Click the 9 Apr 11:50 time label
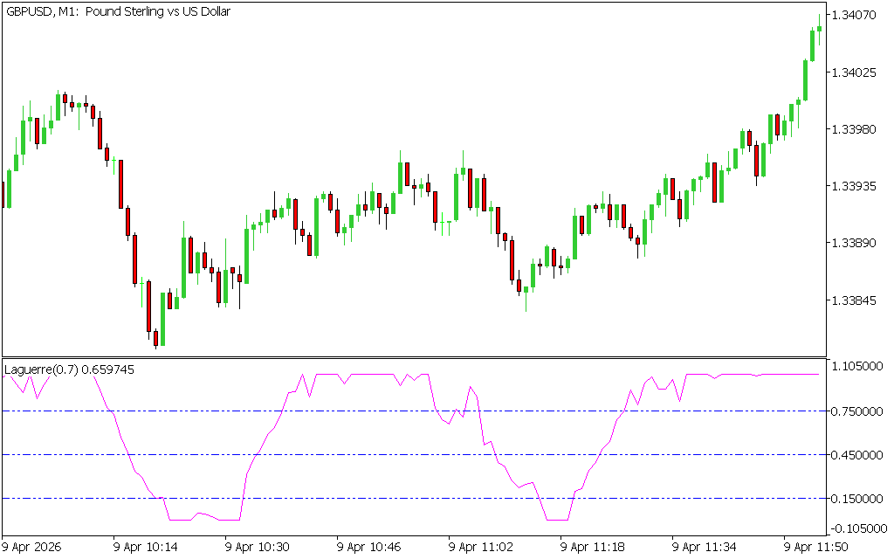This screenshot has height=559, width=894. (x=815, y=547)
